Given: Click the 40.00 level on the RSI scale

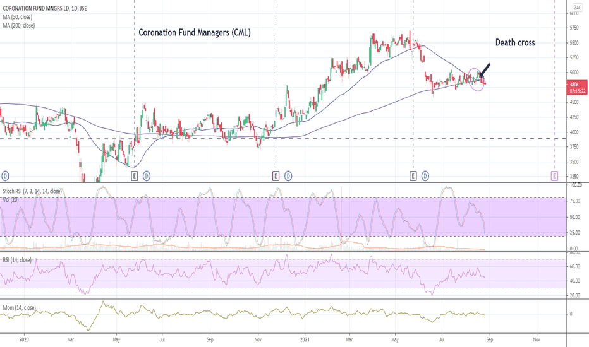Looking at the screenshot, I should pos(574,281).
